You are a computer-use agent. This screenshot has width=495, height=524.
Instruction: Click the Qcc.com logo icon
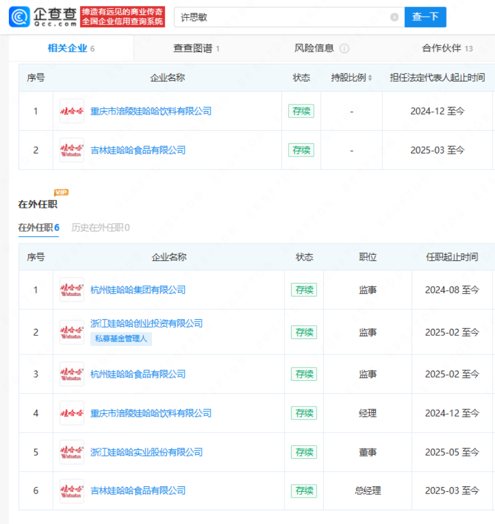(19, 17)
